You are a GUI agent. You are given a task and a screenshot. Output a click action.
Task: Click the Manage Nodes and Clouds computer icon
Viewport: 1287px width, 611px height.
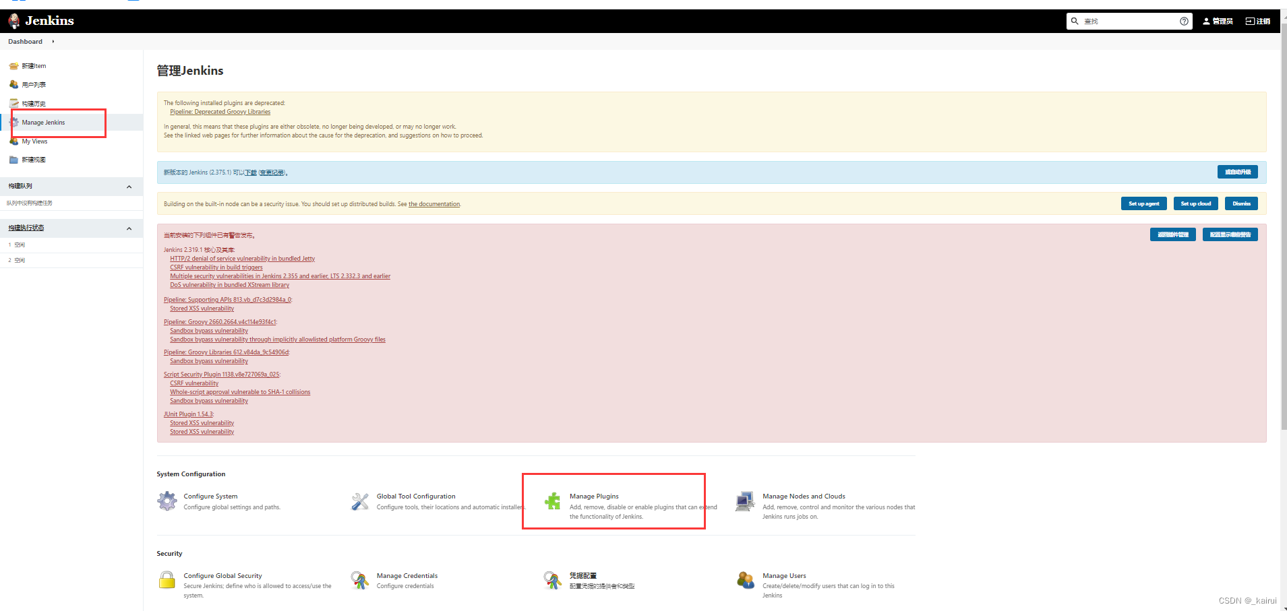point(745,501)
